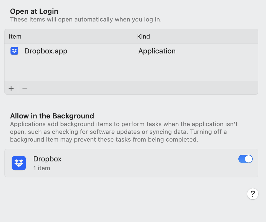Image resolution: width=266 pixels, height=222 pixels.
Task: Click the blank area left of the help button
Action: 166,194
